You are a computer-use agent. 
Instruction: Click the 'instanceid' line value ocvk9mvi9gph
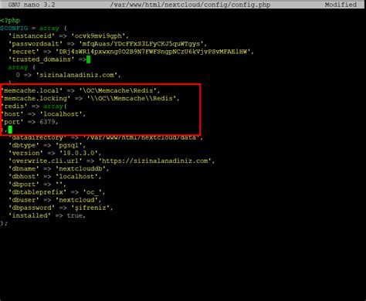(x=98, y=36)
